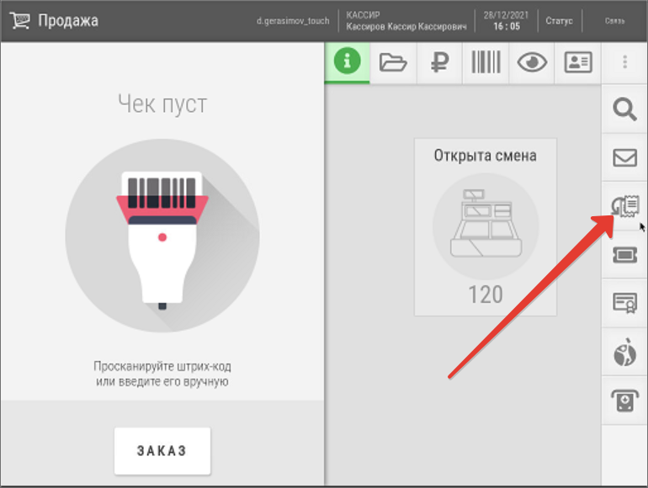Screen dimensions: 648x488
Task: Click the date and time 16:05
Action: coord(507,21)
